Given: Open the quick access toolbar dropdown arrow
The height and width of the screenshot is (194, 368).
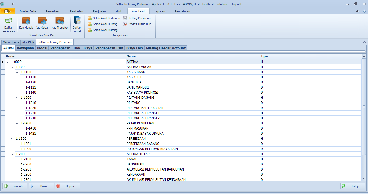Looking at the screenshot, I should [13, 4].
